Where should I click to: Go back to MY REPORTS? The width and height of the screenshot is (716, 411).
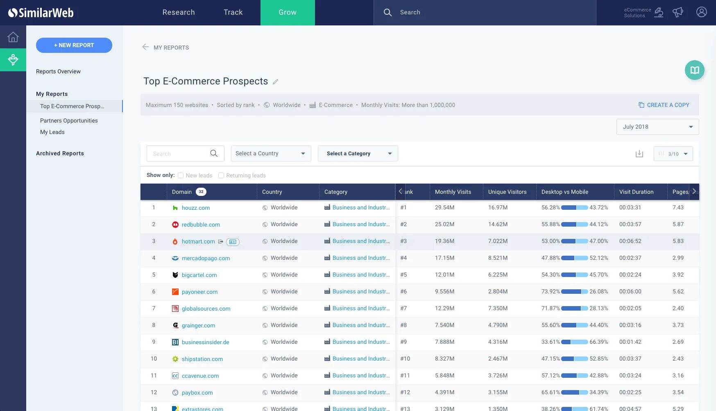[x=171, y=48]
